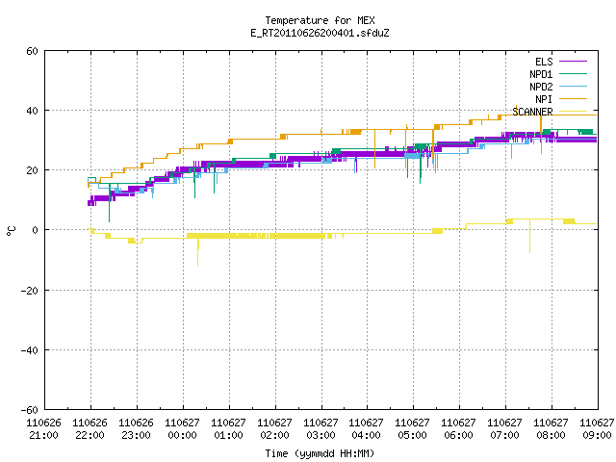The image size is (616, 462).
Task: Click the y-axis label -60
Action: tap(30, 410)
